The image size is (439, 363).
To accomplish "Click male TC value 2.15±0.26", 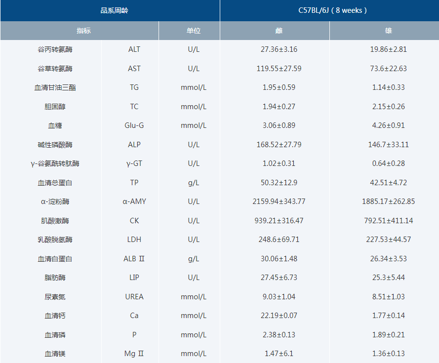I will click(x=389, y=107).
